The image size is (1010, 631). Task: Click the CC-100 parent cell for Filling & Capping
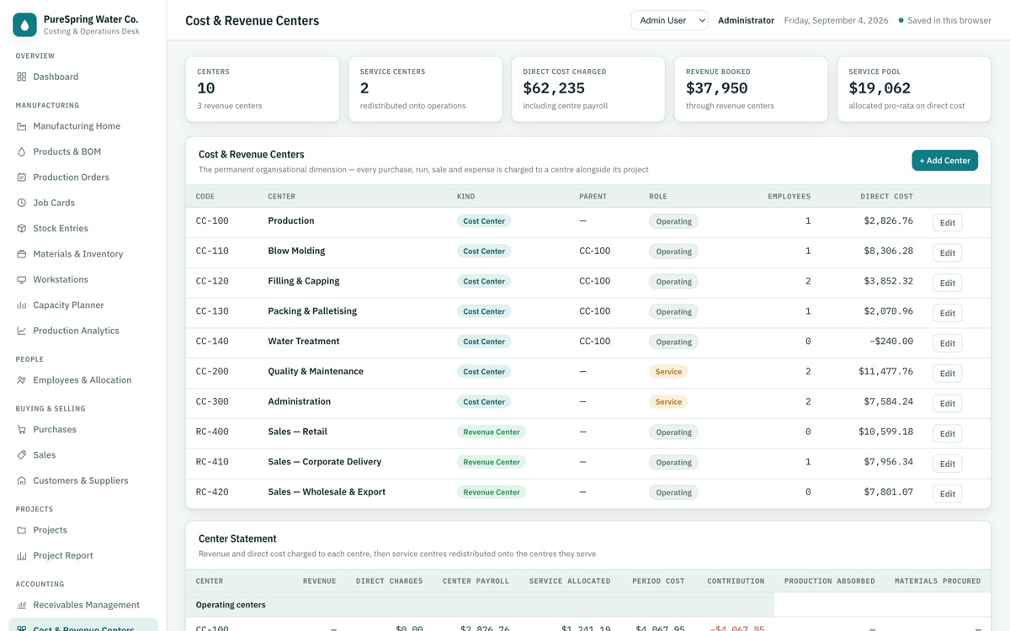coord(595,281)
